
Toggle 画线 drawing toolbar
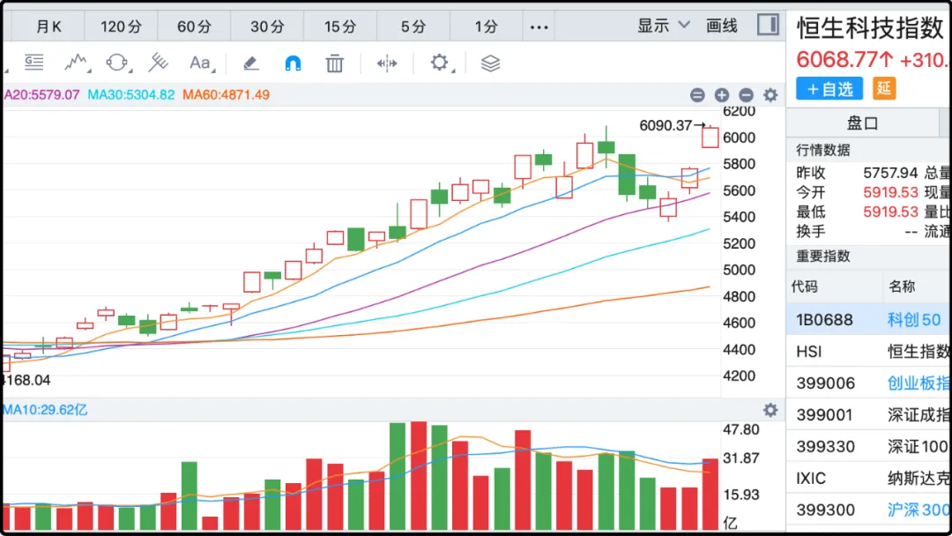[722, 26]
